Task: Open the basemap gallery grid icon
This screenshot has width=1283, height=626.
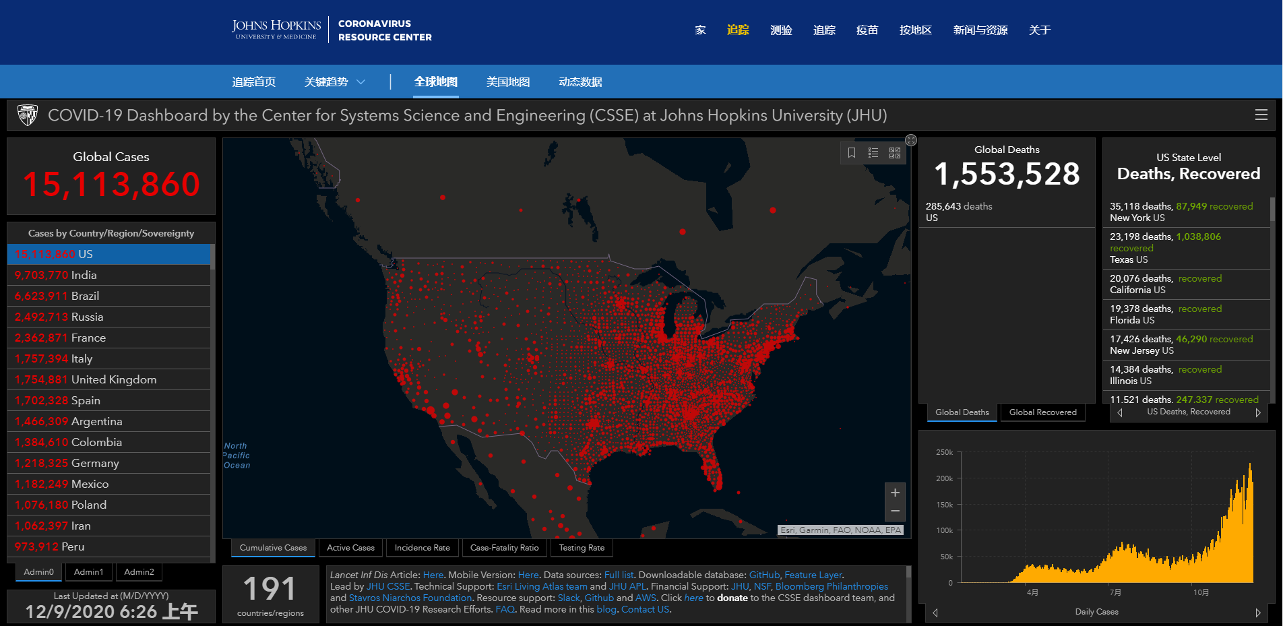Action: [895, 153]
